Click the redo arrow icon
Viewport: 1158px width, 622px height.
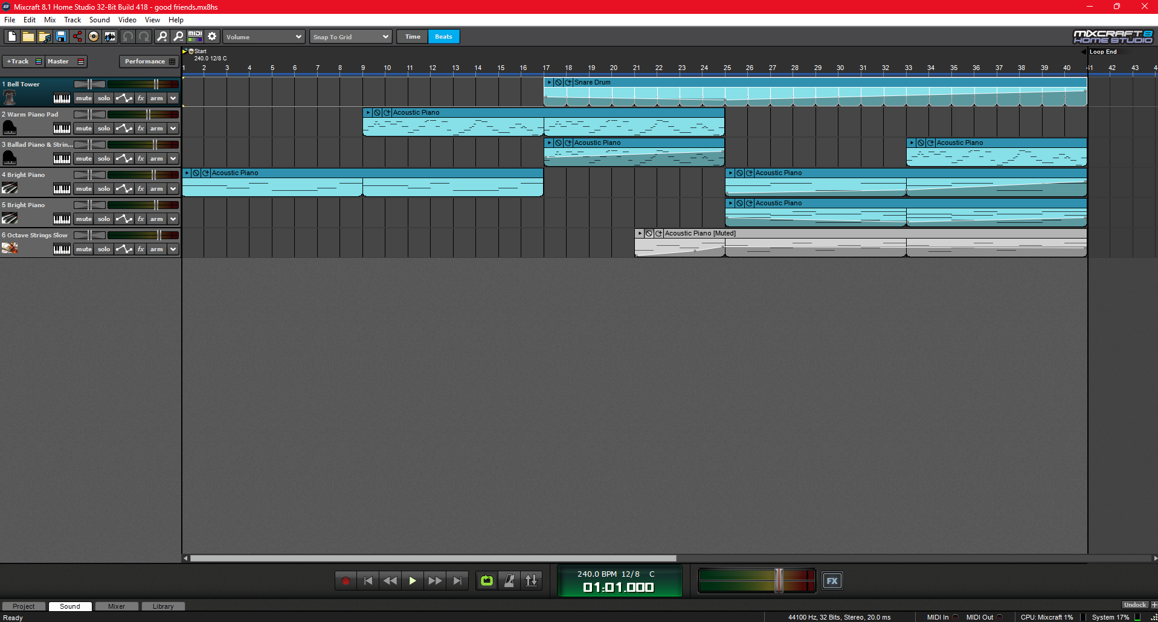[144, 37]
